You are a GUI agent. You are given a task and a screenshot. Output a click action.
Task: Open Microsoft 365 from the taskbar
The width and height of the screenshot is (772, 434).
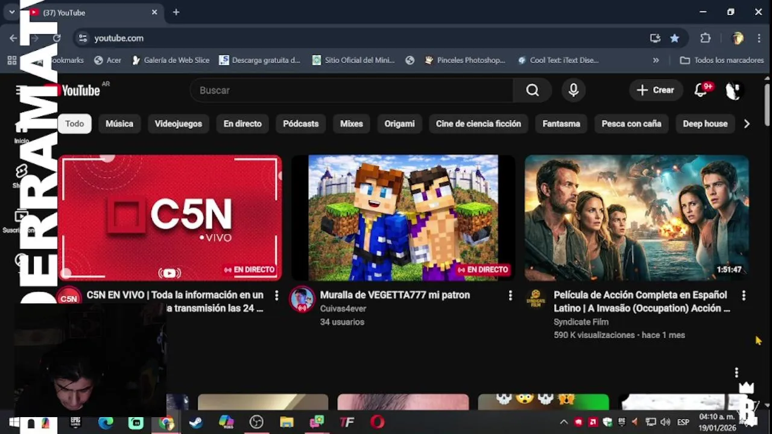(x=226, y=422)
